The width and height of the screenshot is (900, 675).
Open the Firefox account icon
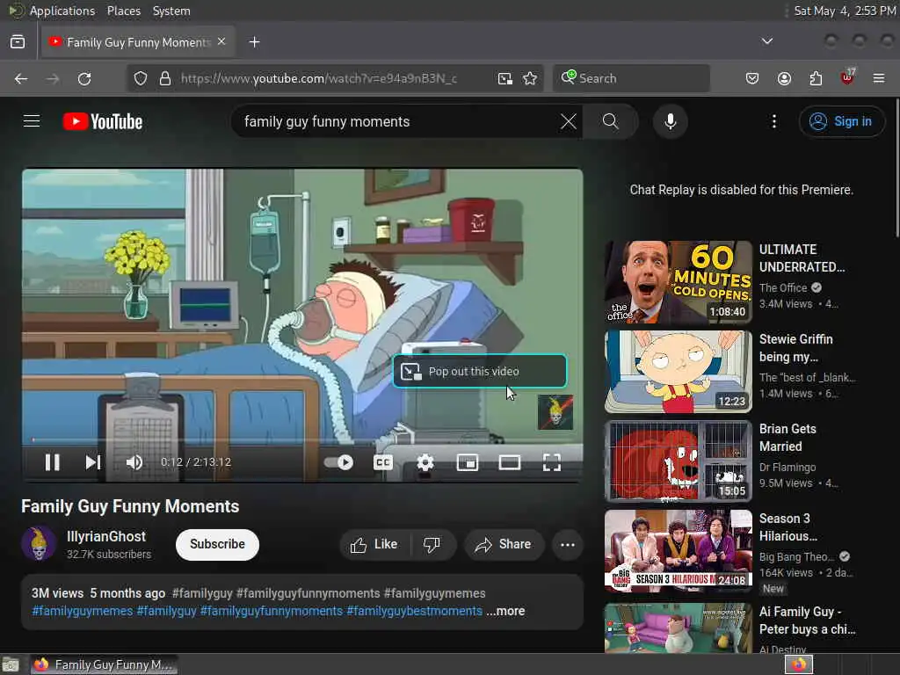click(784, 78)
